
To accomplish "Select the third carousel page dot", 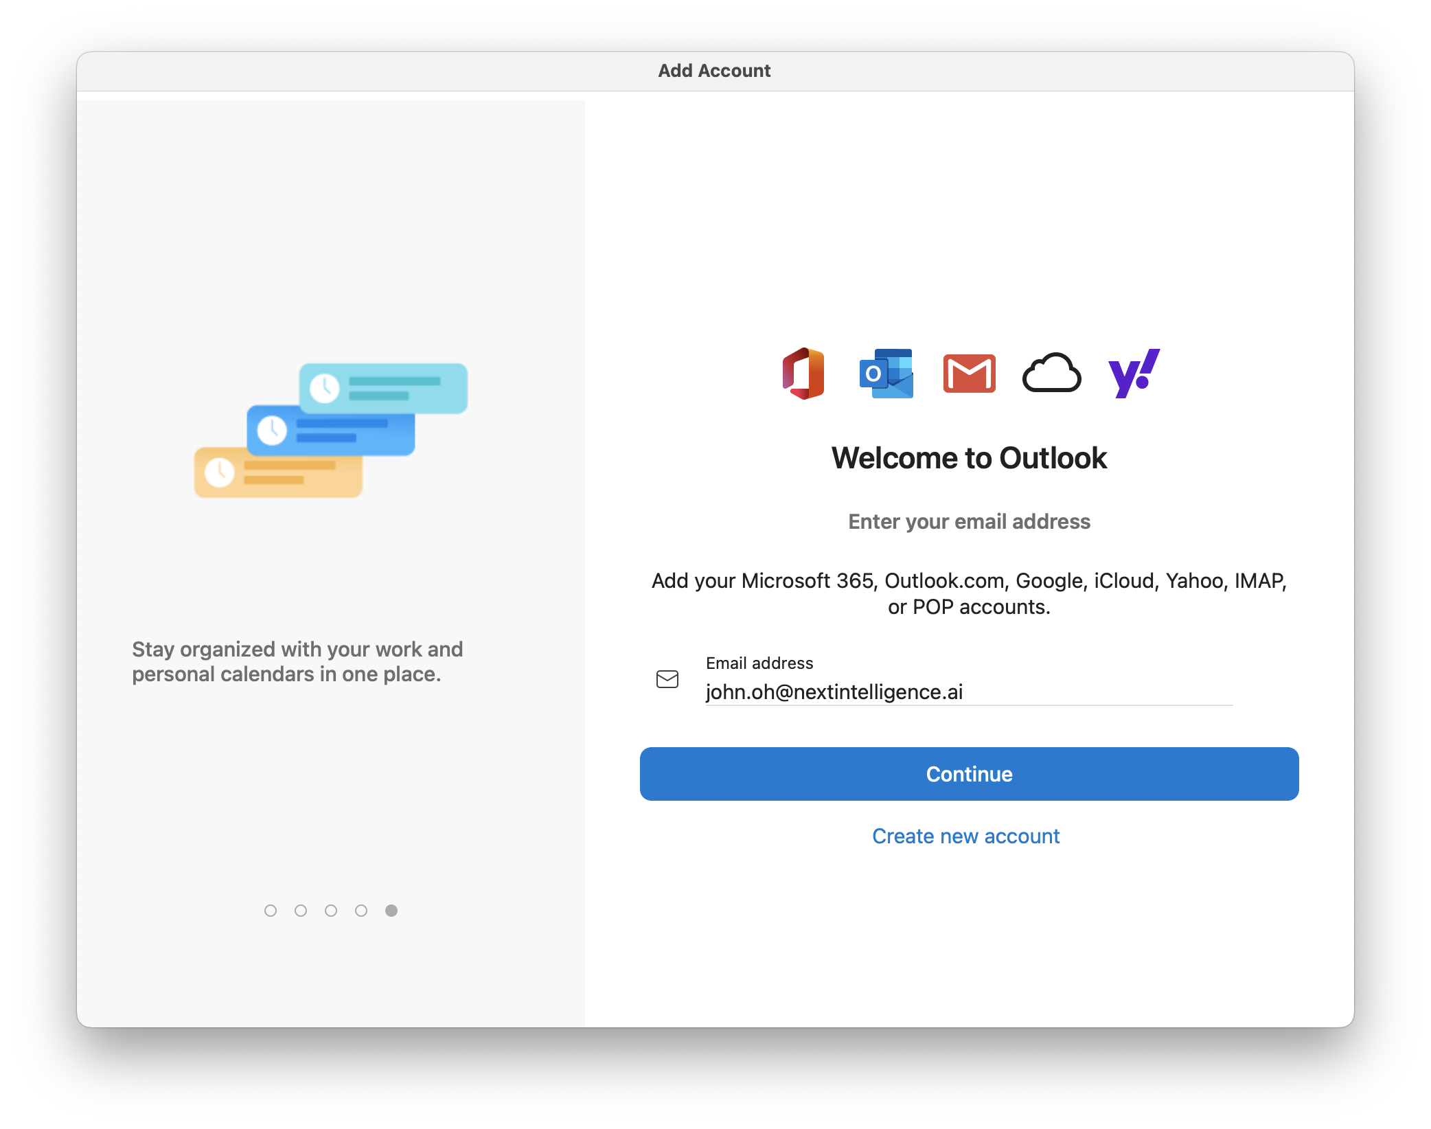I will (x=331, y=911).
